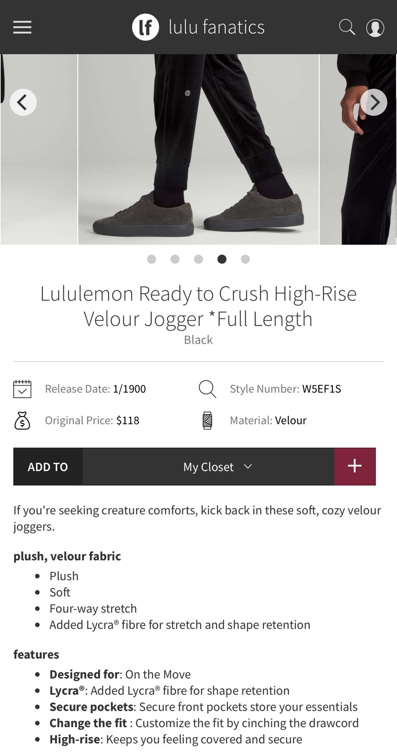Open the search magnifier in header
Image resolution: width=397 pixels, height=754 pixels.
(x=347, y=27)
